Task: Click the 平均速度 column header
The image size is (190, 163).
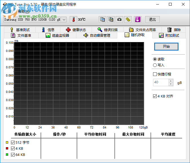Action: coord(168,134)
